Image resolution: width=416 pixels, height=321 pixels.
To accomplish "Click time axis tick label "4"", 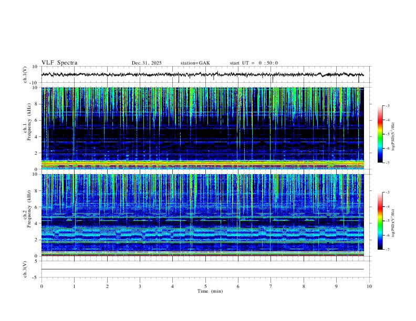I will [x=172, y=286].
